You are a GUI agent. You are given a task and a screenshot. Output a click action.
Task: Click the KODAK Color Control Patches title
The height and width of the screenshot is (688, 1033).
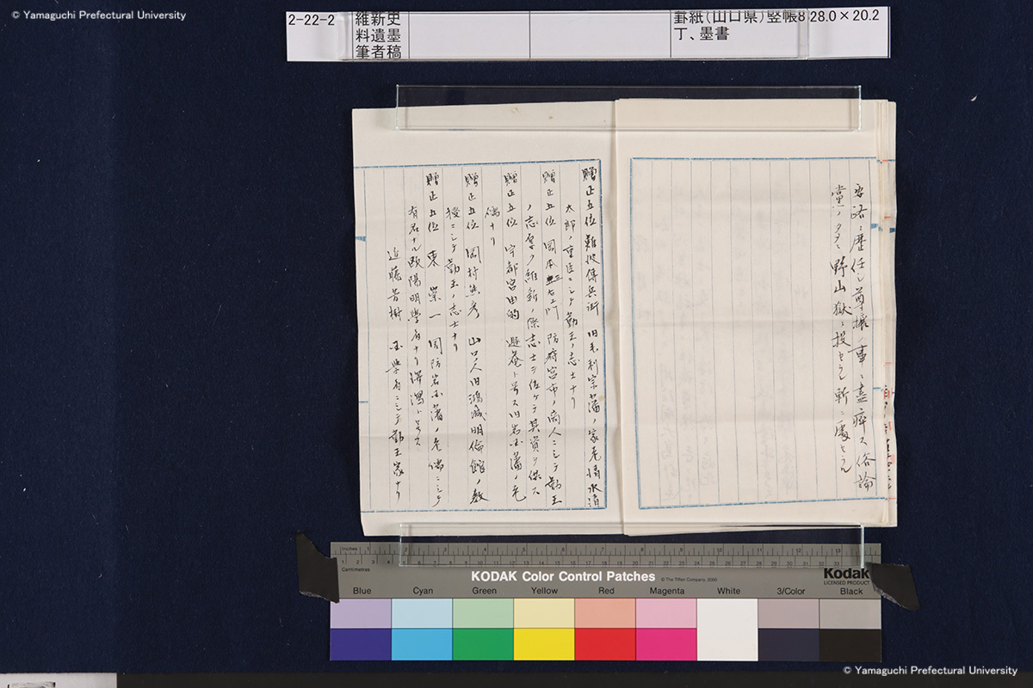562,576
